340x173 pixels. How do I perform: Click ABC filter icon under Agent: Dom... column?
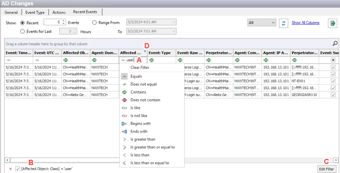click(94, 60)
